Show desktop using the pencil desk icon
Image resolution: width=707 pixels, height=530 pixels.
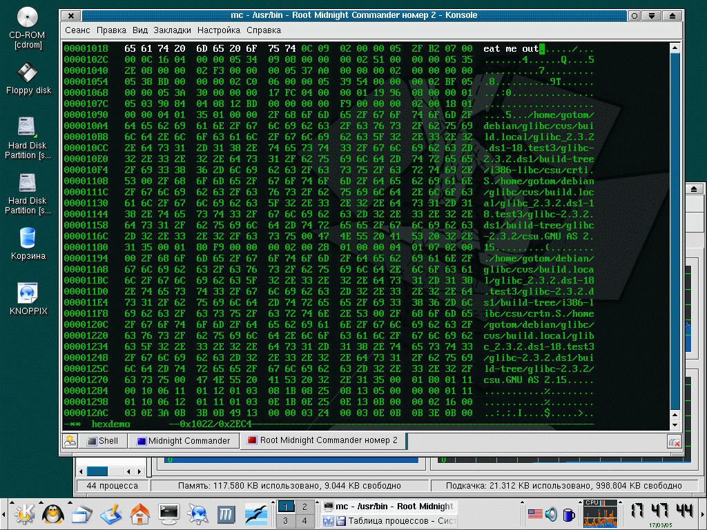(111, 514)
